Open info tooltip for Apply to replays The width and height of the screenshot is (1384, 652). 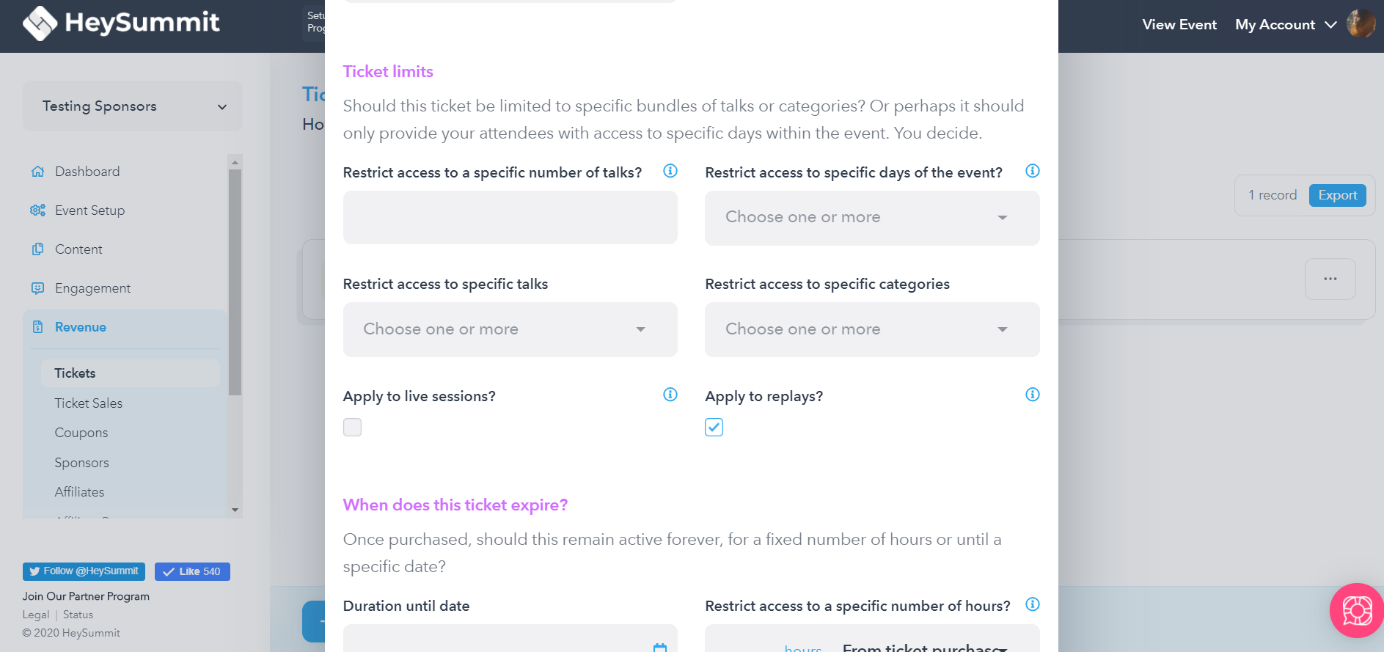tap(1033, 395)
